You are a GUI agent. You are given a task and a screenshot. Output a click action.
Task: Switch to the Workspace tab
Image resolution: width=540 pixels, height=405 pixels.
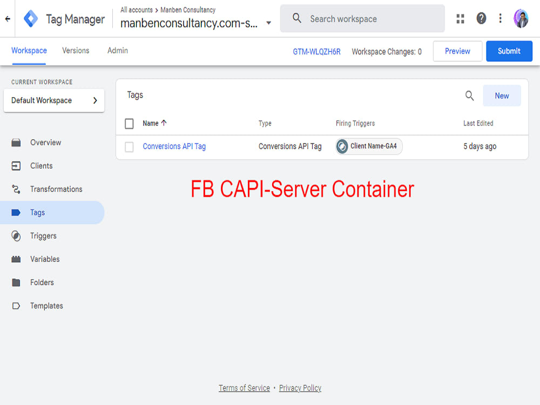click(29, 51)
